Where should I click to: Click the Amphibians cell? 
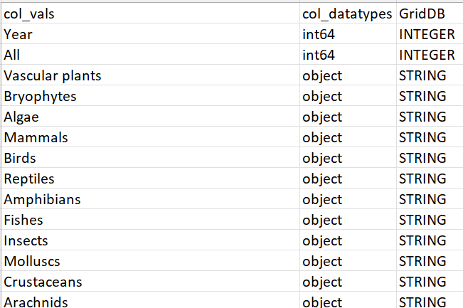(42, 199)
